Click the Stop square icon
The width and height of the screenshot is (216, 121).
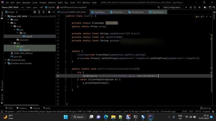coord(199,7)
